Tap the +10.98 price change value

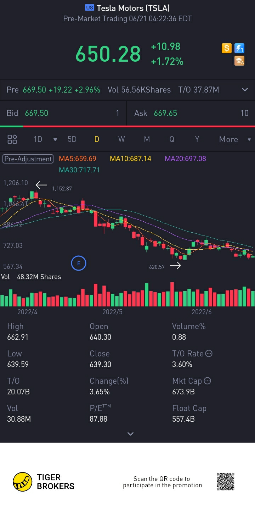coord(165,46)
